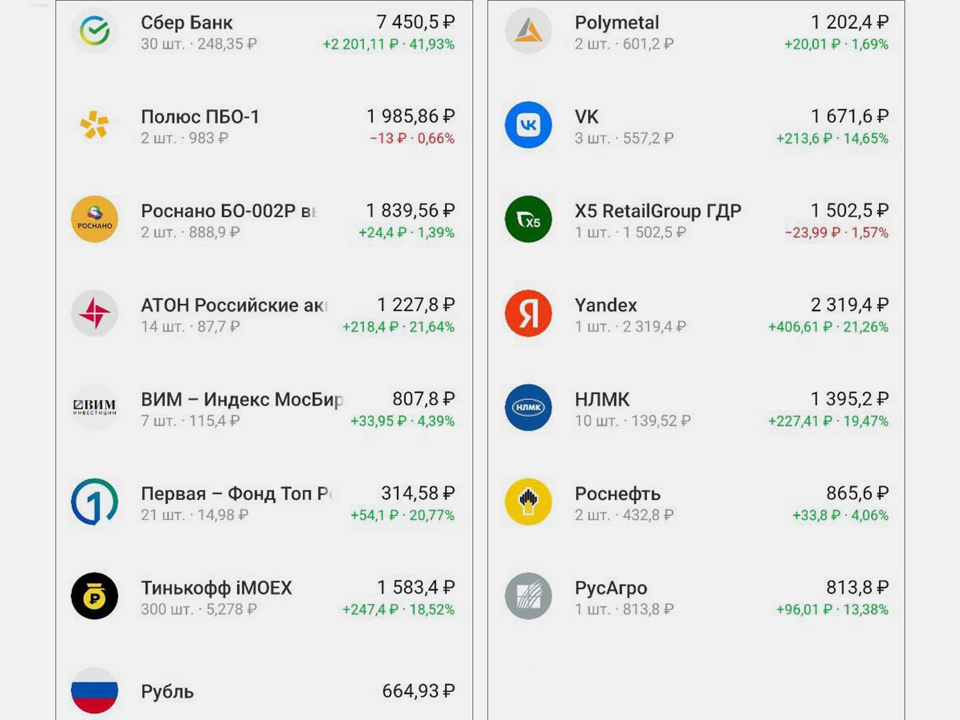Viewport: 960px width, 720px height.
Task: Select Yandex position value 2 319,4 ₽
Action: pyautogui.click(x=850, y=305)
